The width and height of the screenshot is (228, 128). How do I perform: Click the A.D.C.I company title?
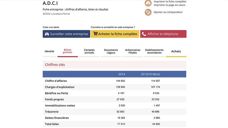50,3
